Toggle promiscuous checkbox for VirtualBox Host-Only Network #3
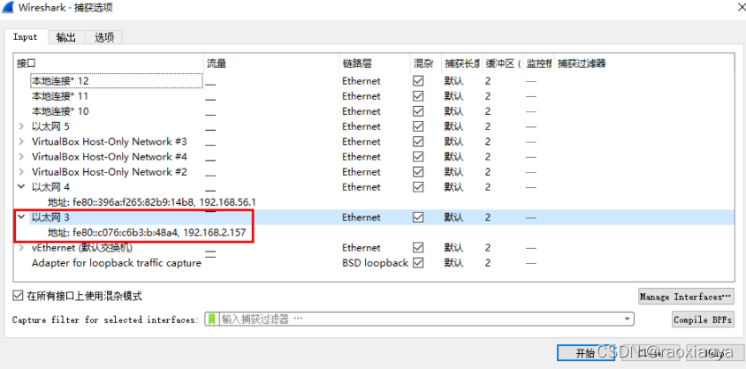Viewport: 746px width, 369px height. coord(418,141)
